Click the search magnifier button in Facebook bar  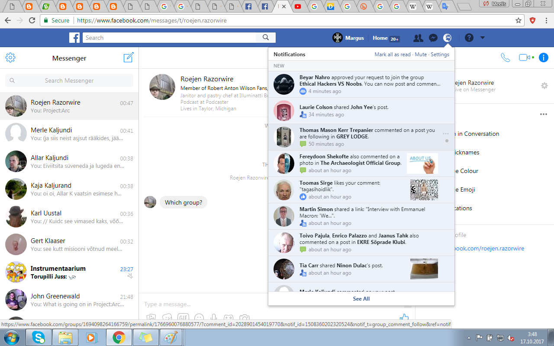pos(266,38)
